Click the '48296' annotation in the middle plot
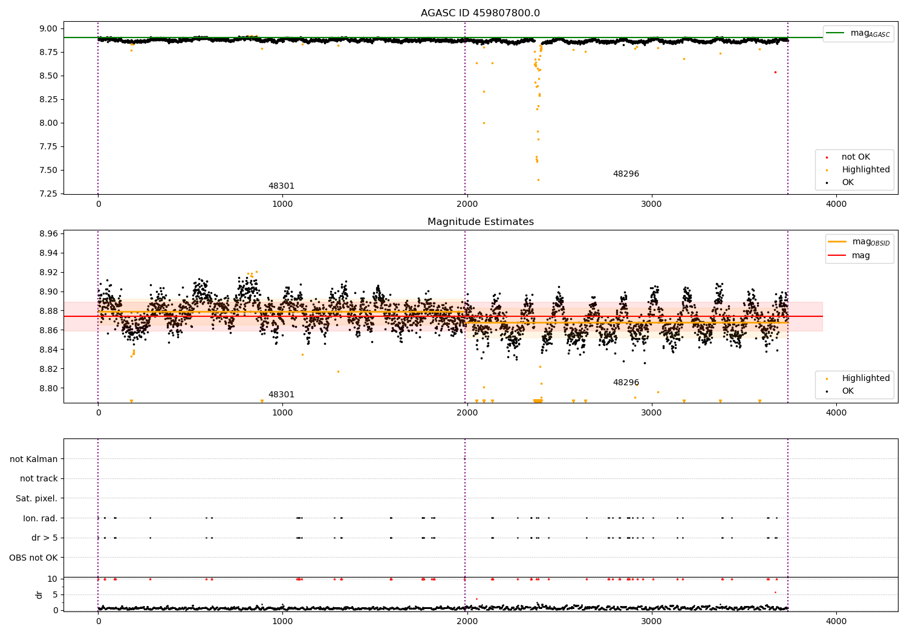 pos(626,382)
